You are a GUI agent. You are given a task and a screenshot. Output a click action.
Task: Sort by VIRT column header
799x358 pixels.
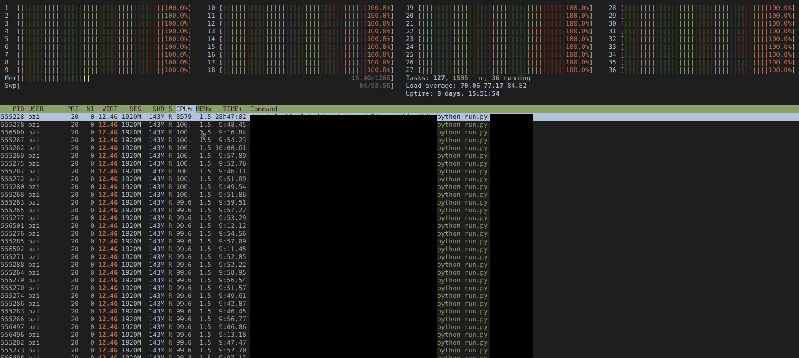[x=110, y=109]
